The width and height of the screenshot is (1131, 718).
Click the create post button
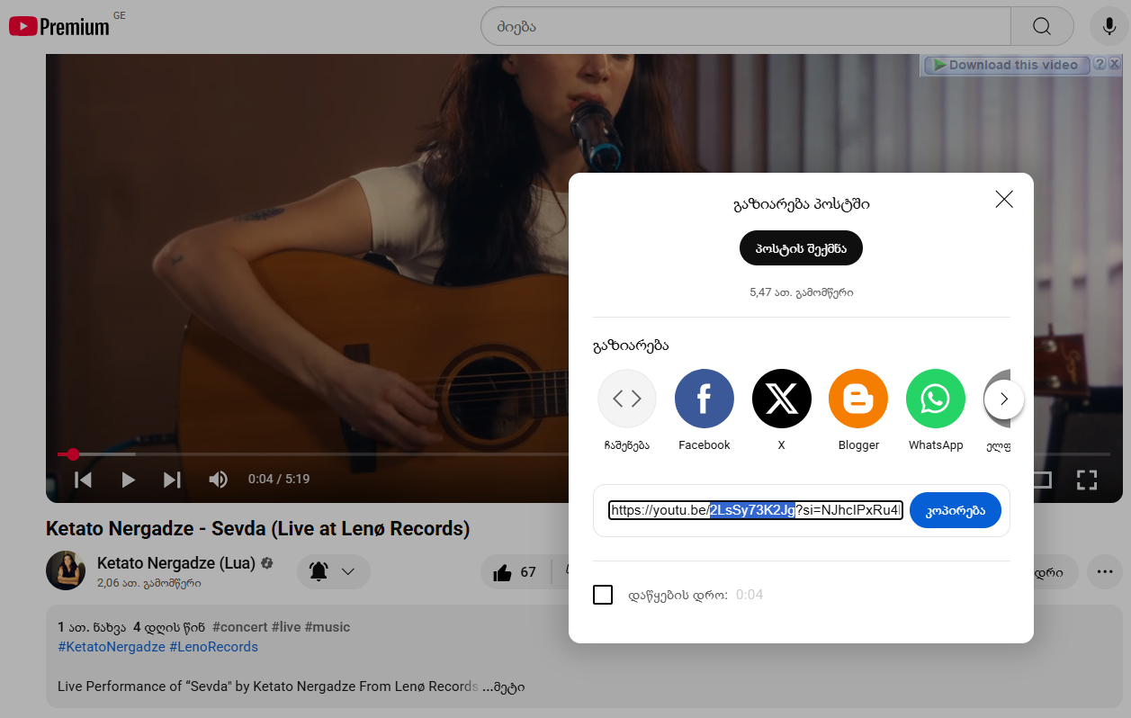coord(801,248)
